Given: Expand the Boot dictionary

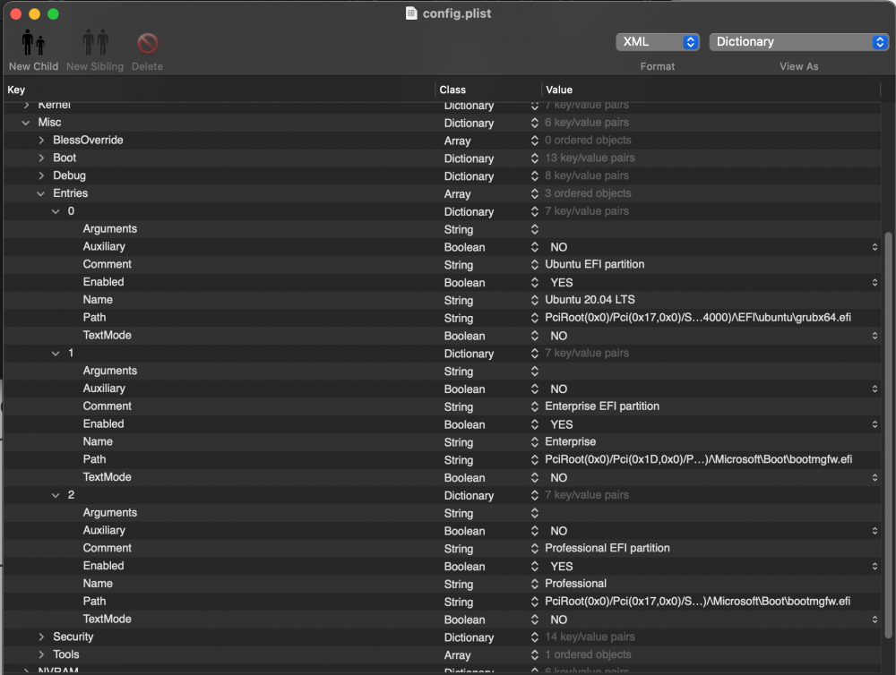Looking at the screenshot, I should tap(41, 158).
